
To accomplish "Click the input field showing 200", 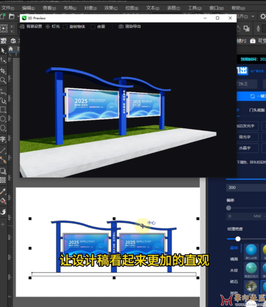I will [x=246, y=187].
